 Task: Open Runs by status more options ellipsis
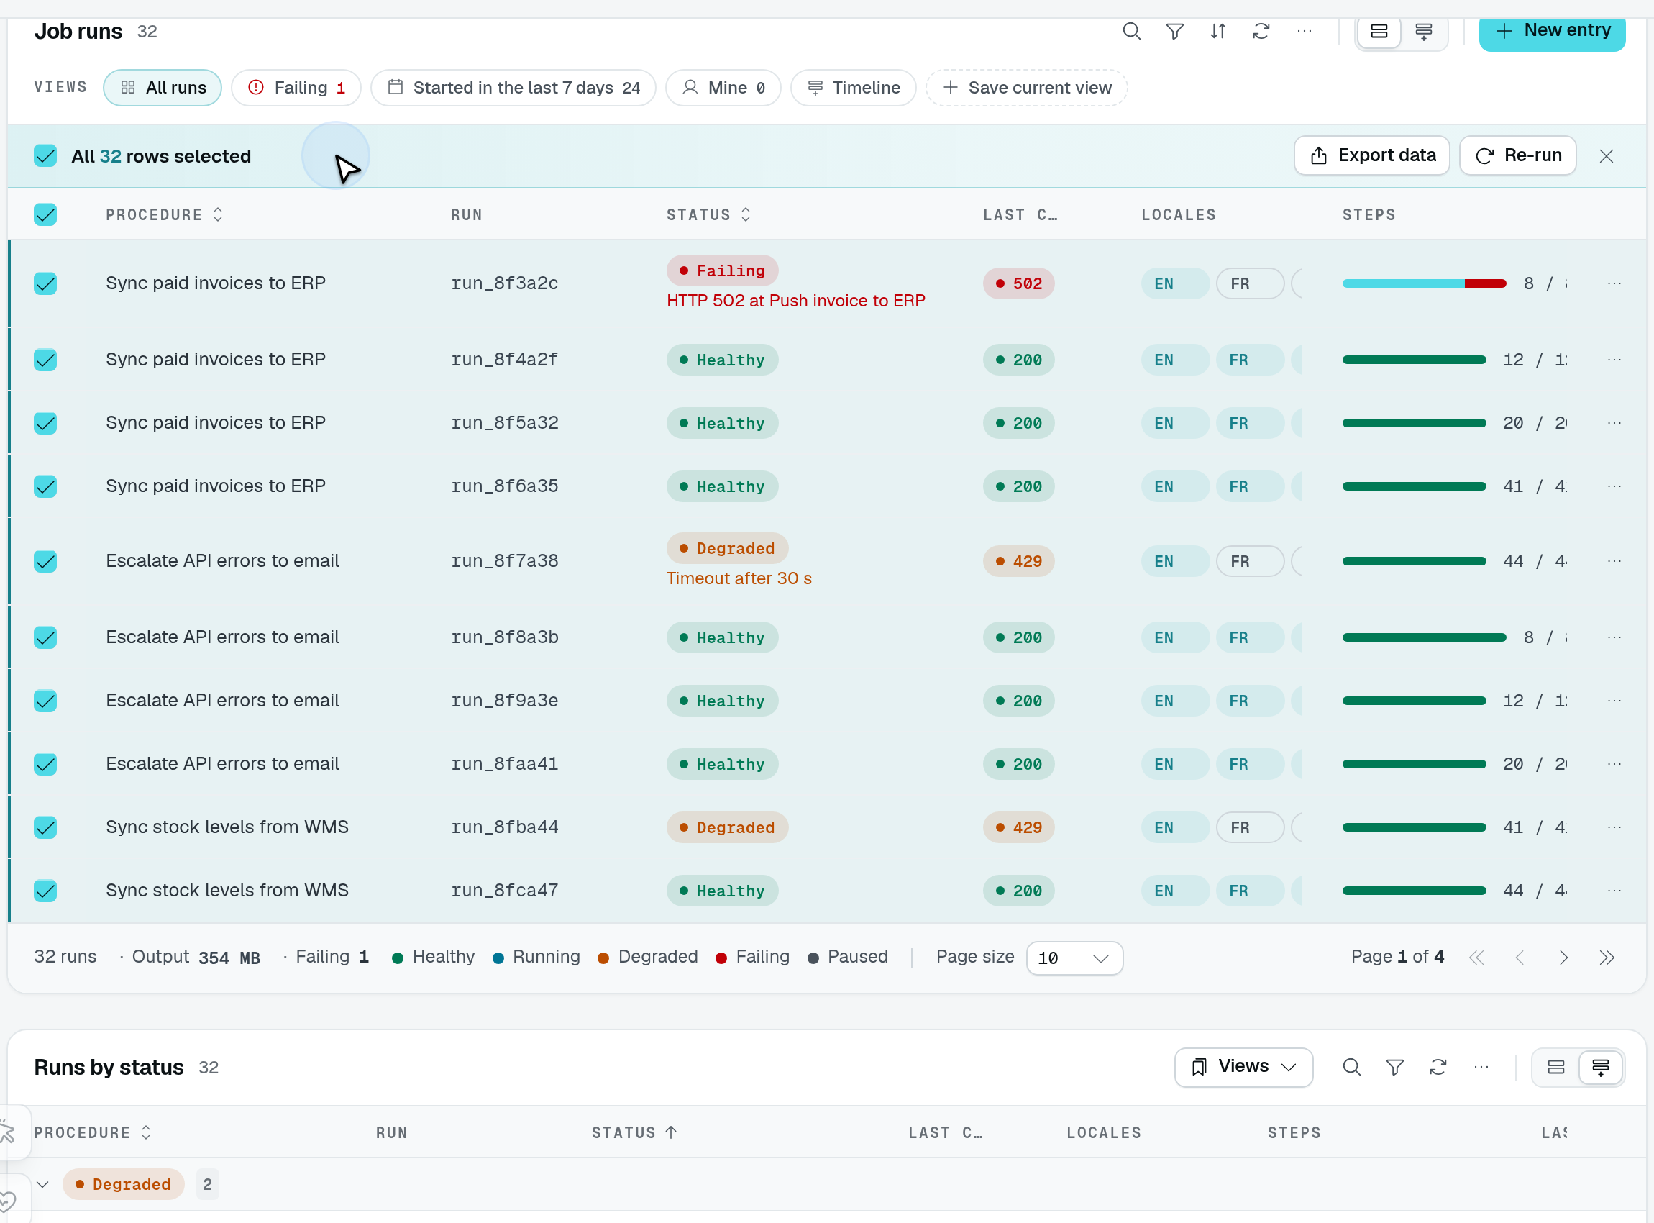pyautogui.click(x=1481, y=1067)
